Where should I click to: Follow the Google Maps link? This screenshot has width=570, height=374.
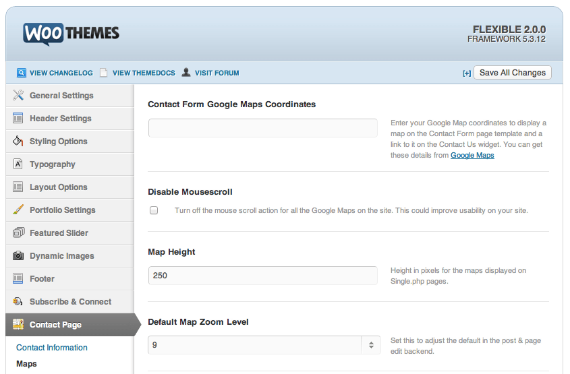point(472,156)
